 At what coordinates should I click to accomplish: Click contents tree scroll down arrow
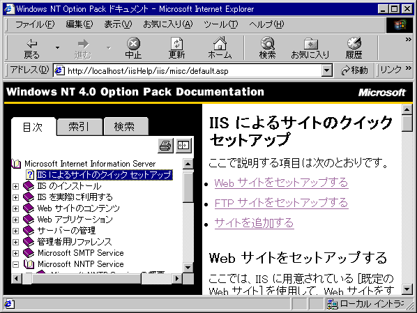pyautogui.click(x=188, y=268)
